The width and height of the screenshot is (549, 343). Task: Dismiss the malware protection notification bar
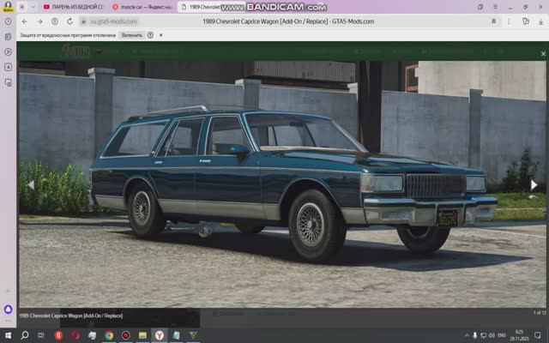tap(161, 35)
